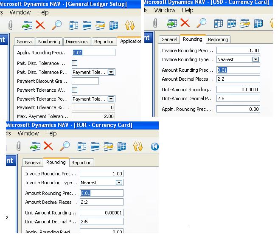Switch to Dimensions tab
This screenshot has height=242, width=278.
tap(77, 42)
